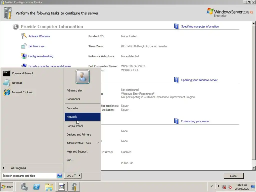The height and width of the screenshot is (192, 256).
Task: Open help icon for Updating your Windows server
Action: click(x=176, y=80)
